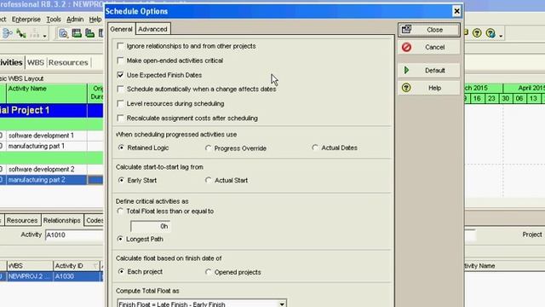
Task: Select the Actual Dates radio button
Action: click(315, 148)
